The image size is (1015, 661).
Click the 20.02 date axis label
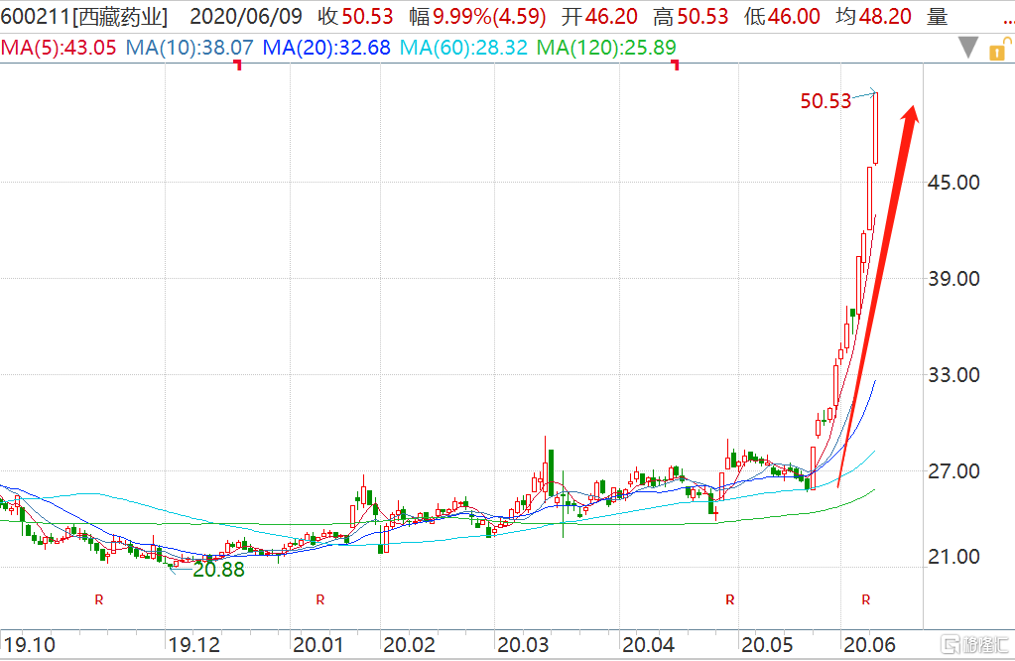(x=409, y=645)
